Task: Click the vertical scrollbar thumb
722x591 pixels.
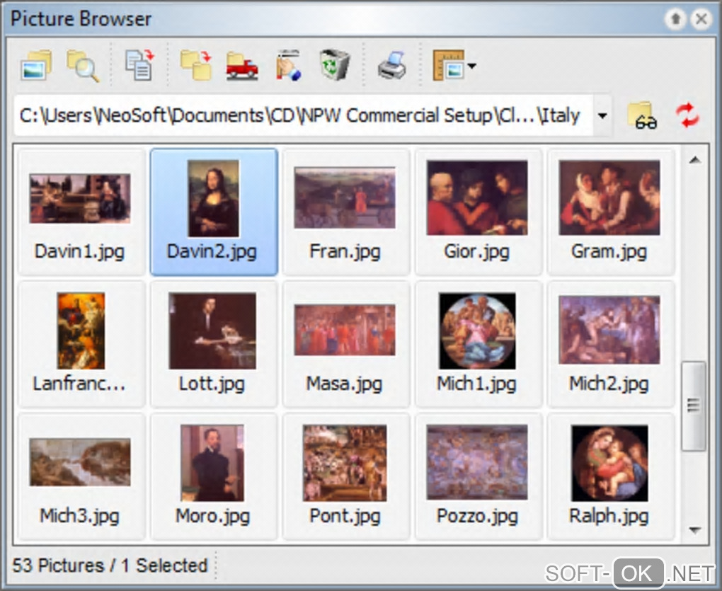Action: (694, 406)
